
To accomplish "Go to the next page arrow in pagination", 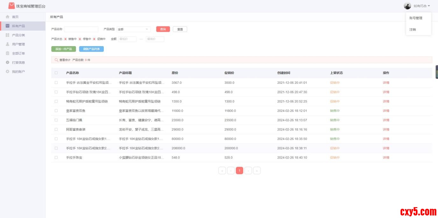I will (248, 171).
